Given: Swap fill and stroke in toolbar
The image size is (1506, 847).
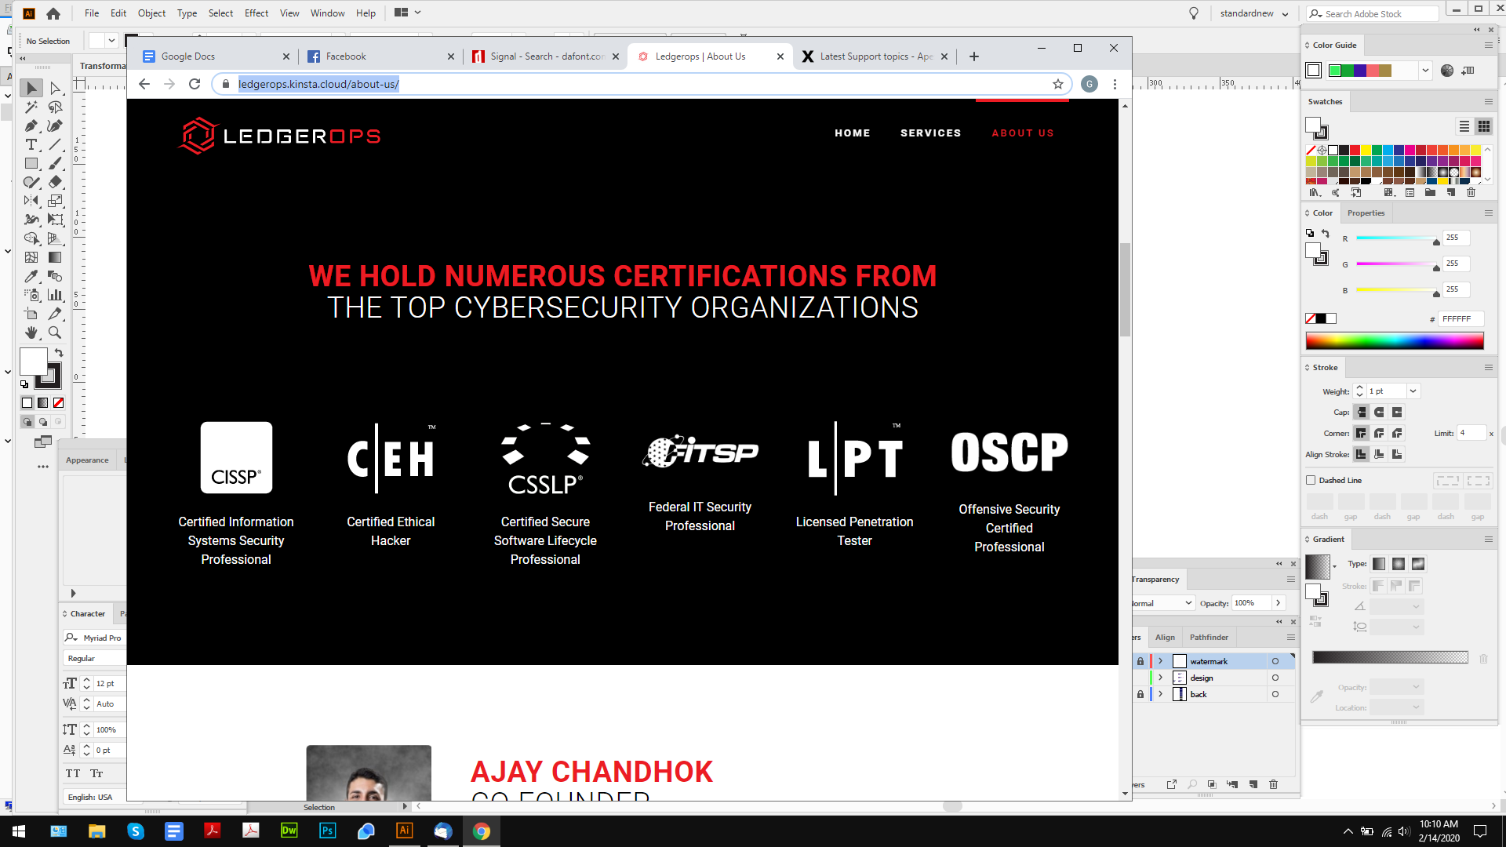Looking at the screenshot, I should click(x=59, y=354).
